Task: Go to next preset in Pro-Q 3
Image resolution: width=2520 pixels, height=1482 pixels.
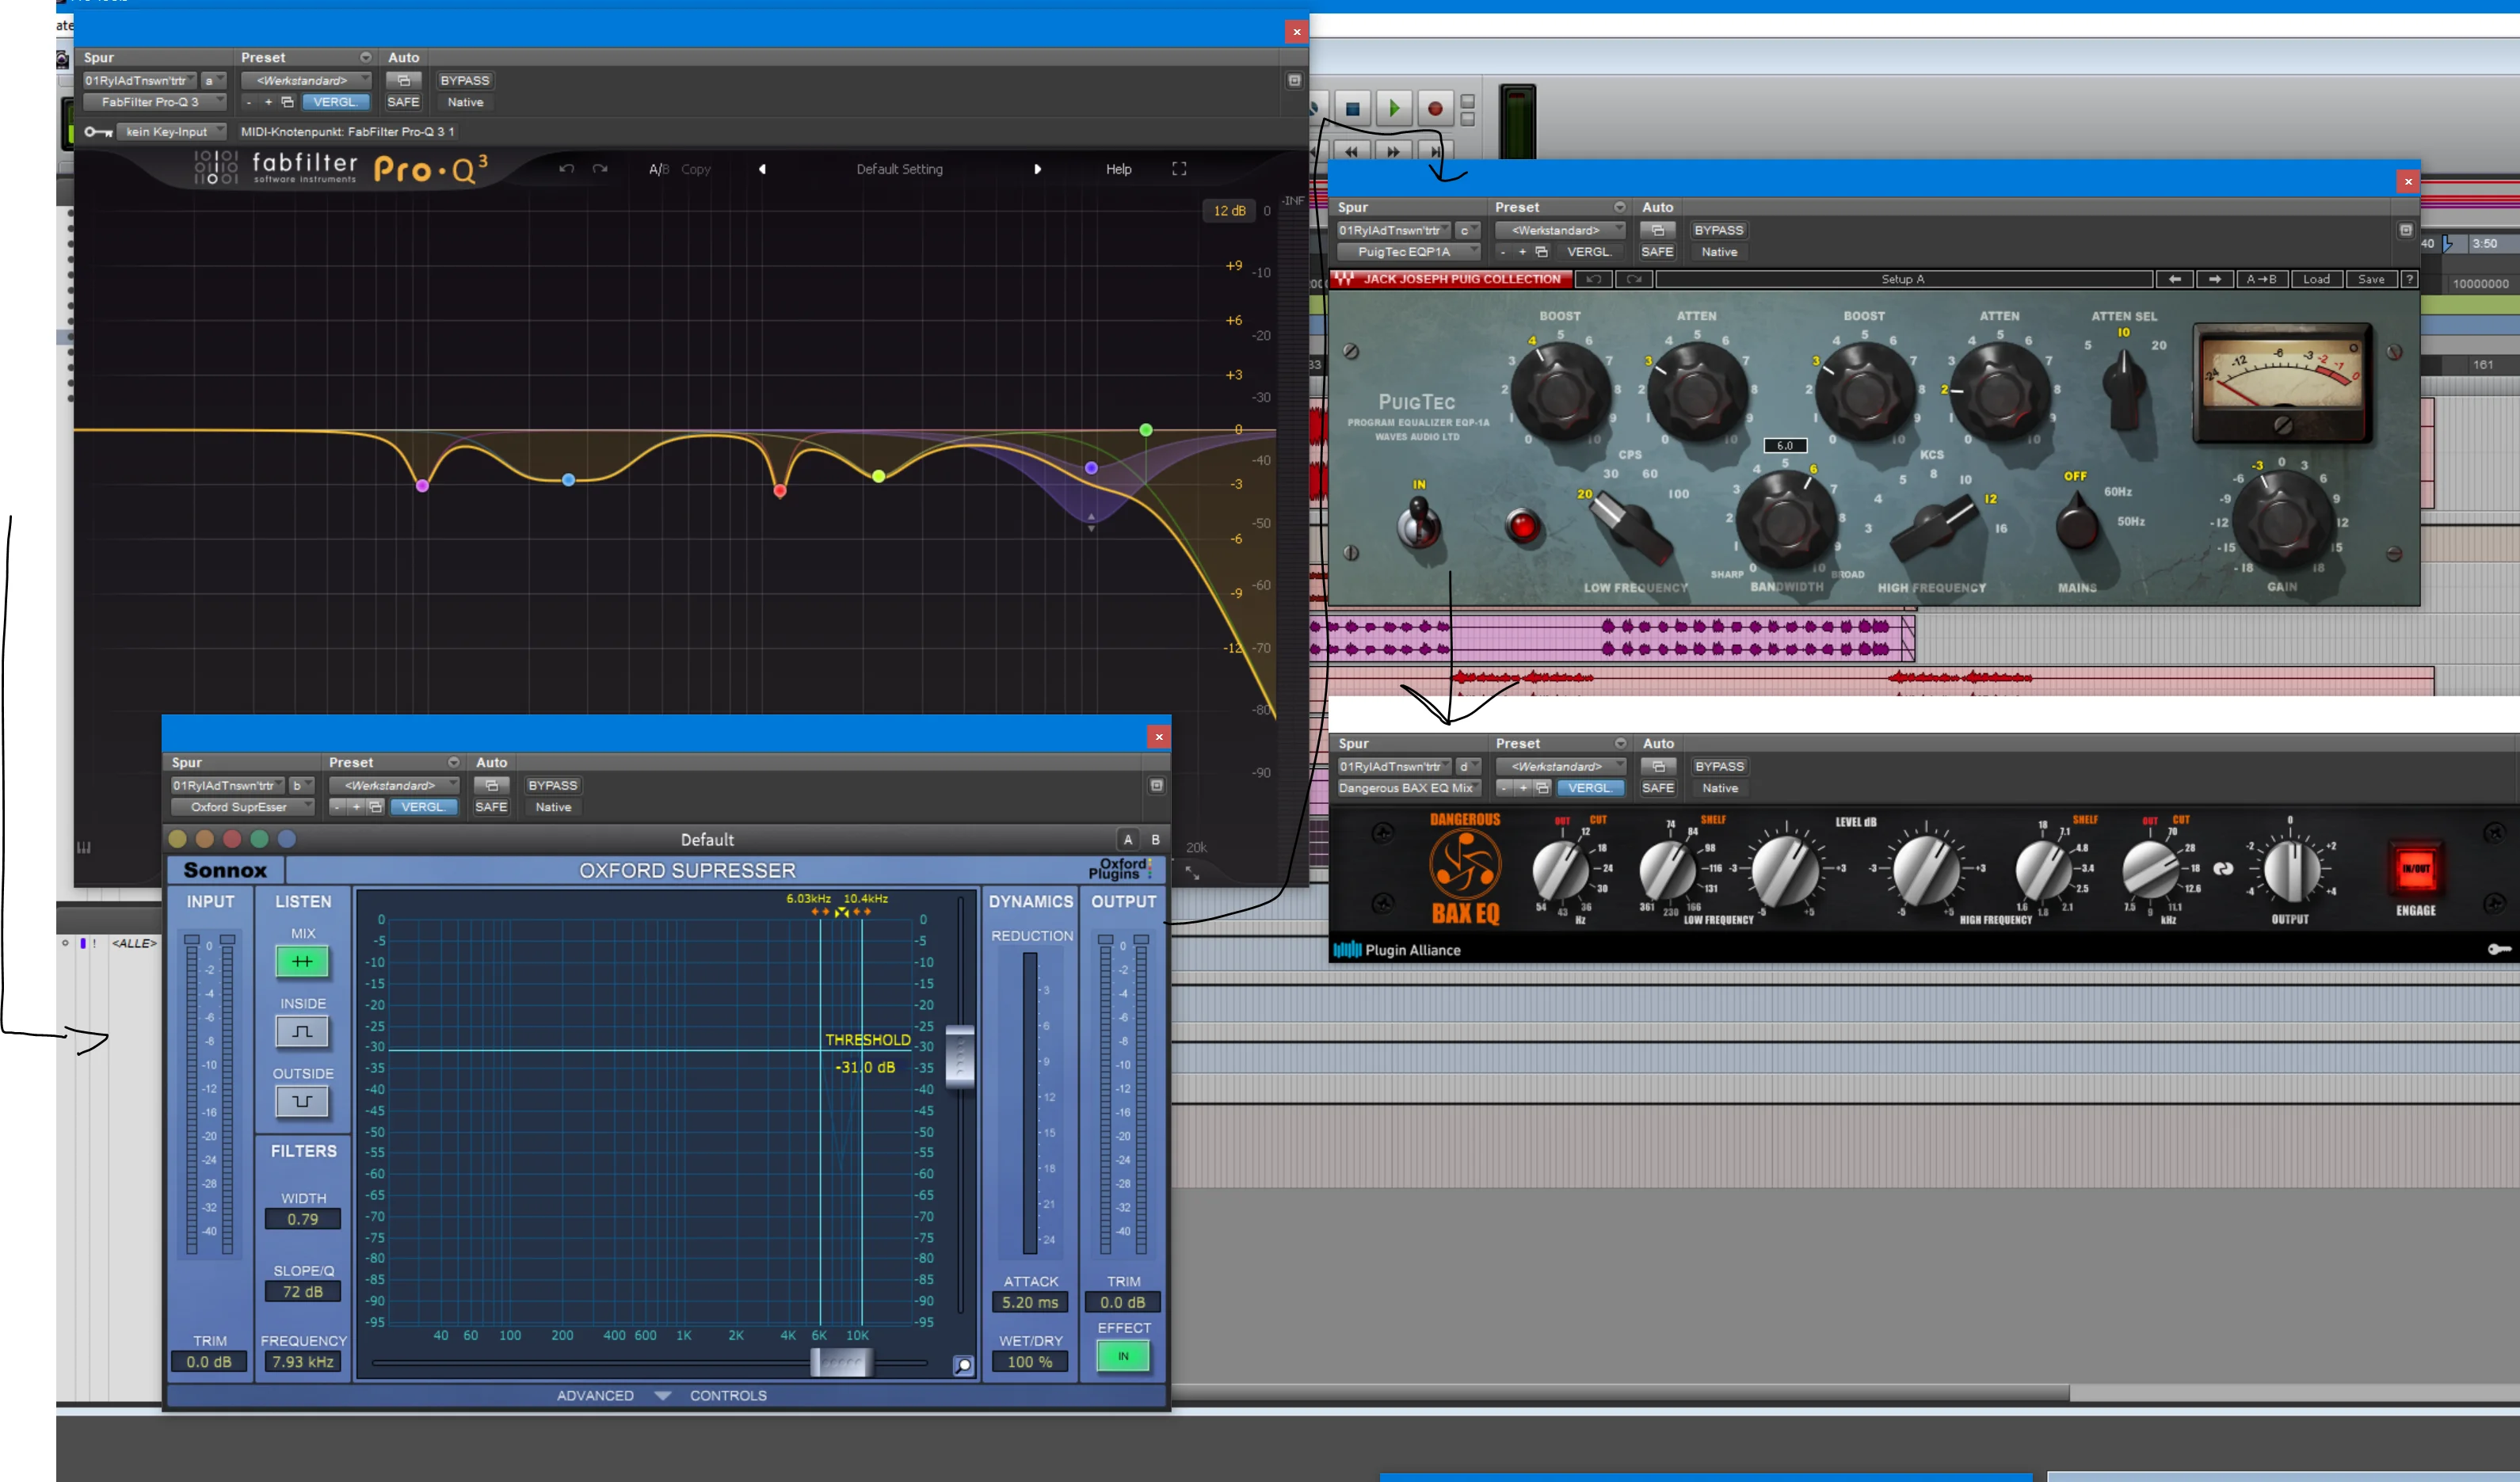Action: [x=1038, y=169]
